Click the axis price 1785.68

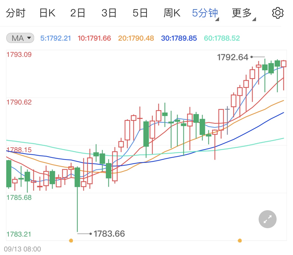[19, 197]
